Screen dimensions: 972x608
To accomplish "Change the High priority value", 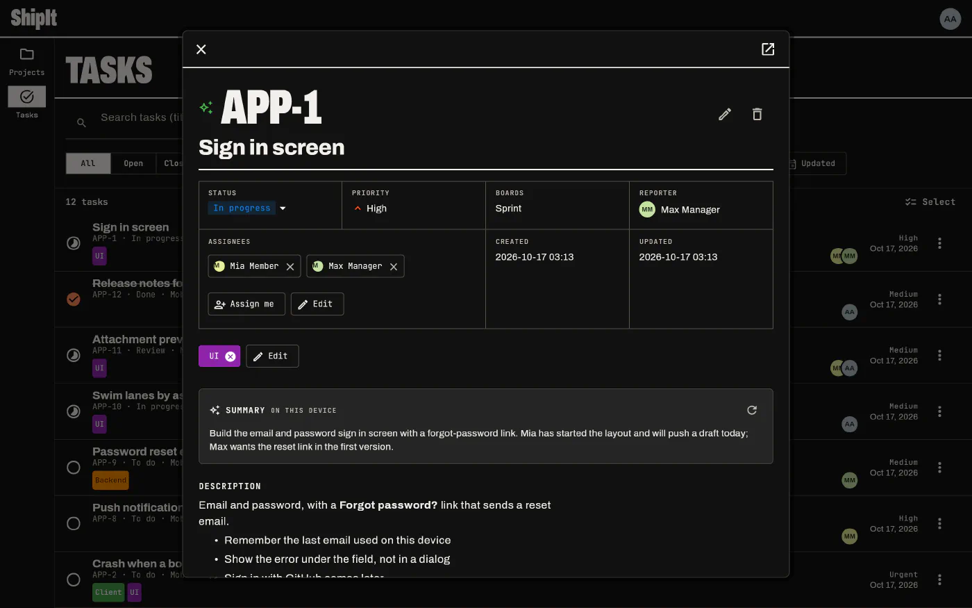I will pos(370,208).
